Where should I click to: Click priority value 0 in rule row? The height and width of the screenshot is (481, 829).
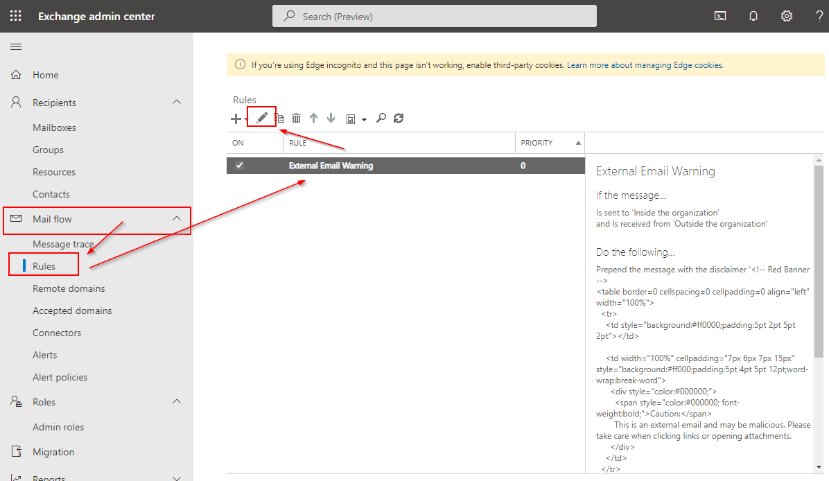(x=523, y=166)
